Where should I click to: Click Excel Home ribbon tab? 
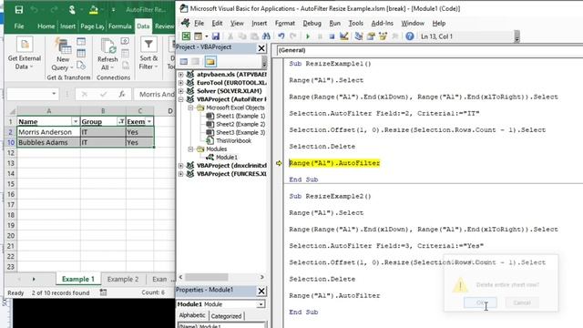coord(46,26)
